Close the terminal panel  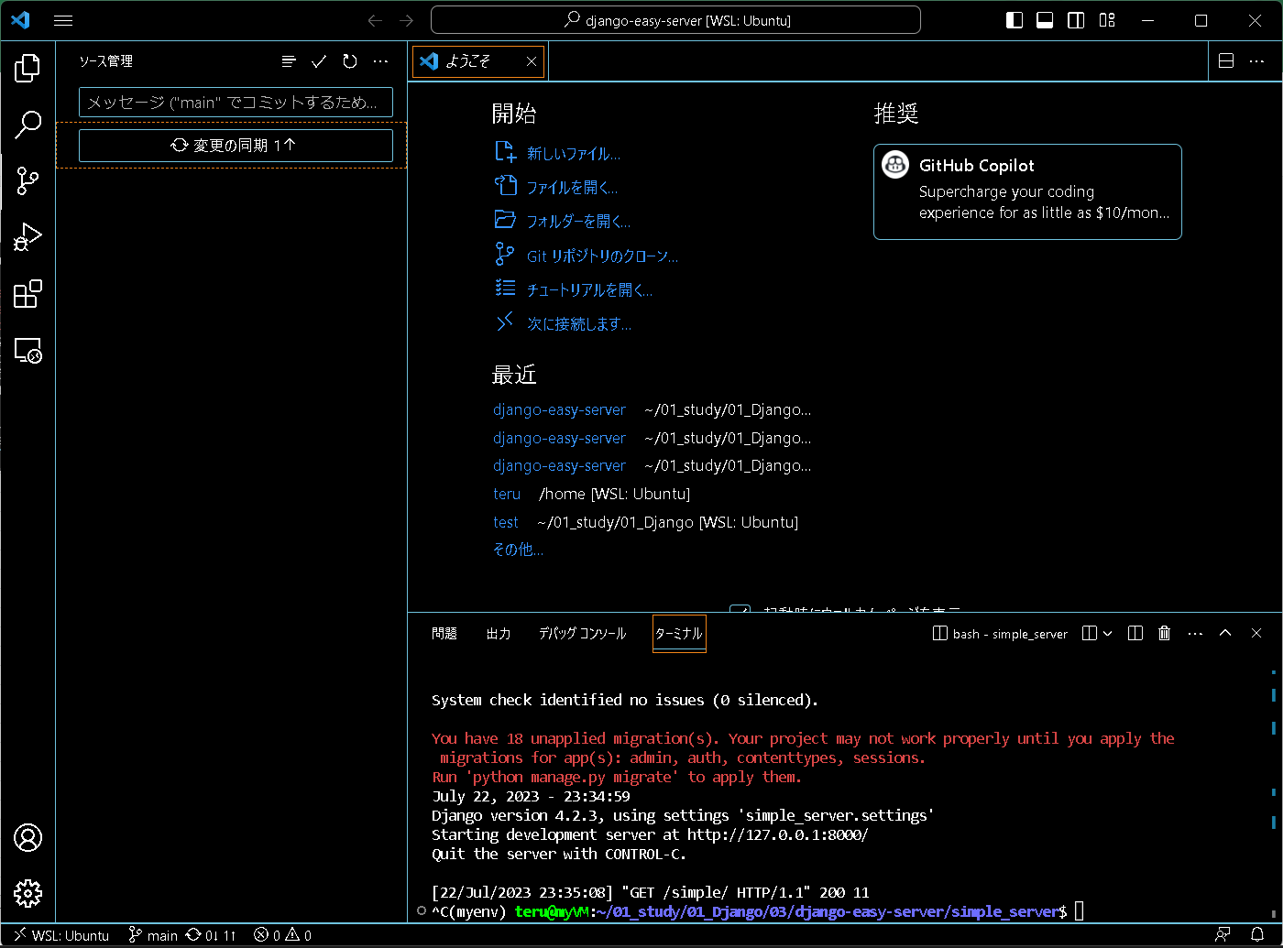(x=1256, y=634)
